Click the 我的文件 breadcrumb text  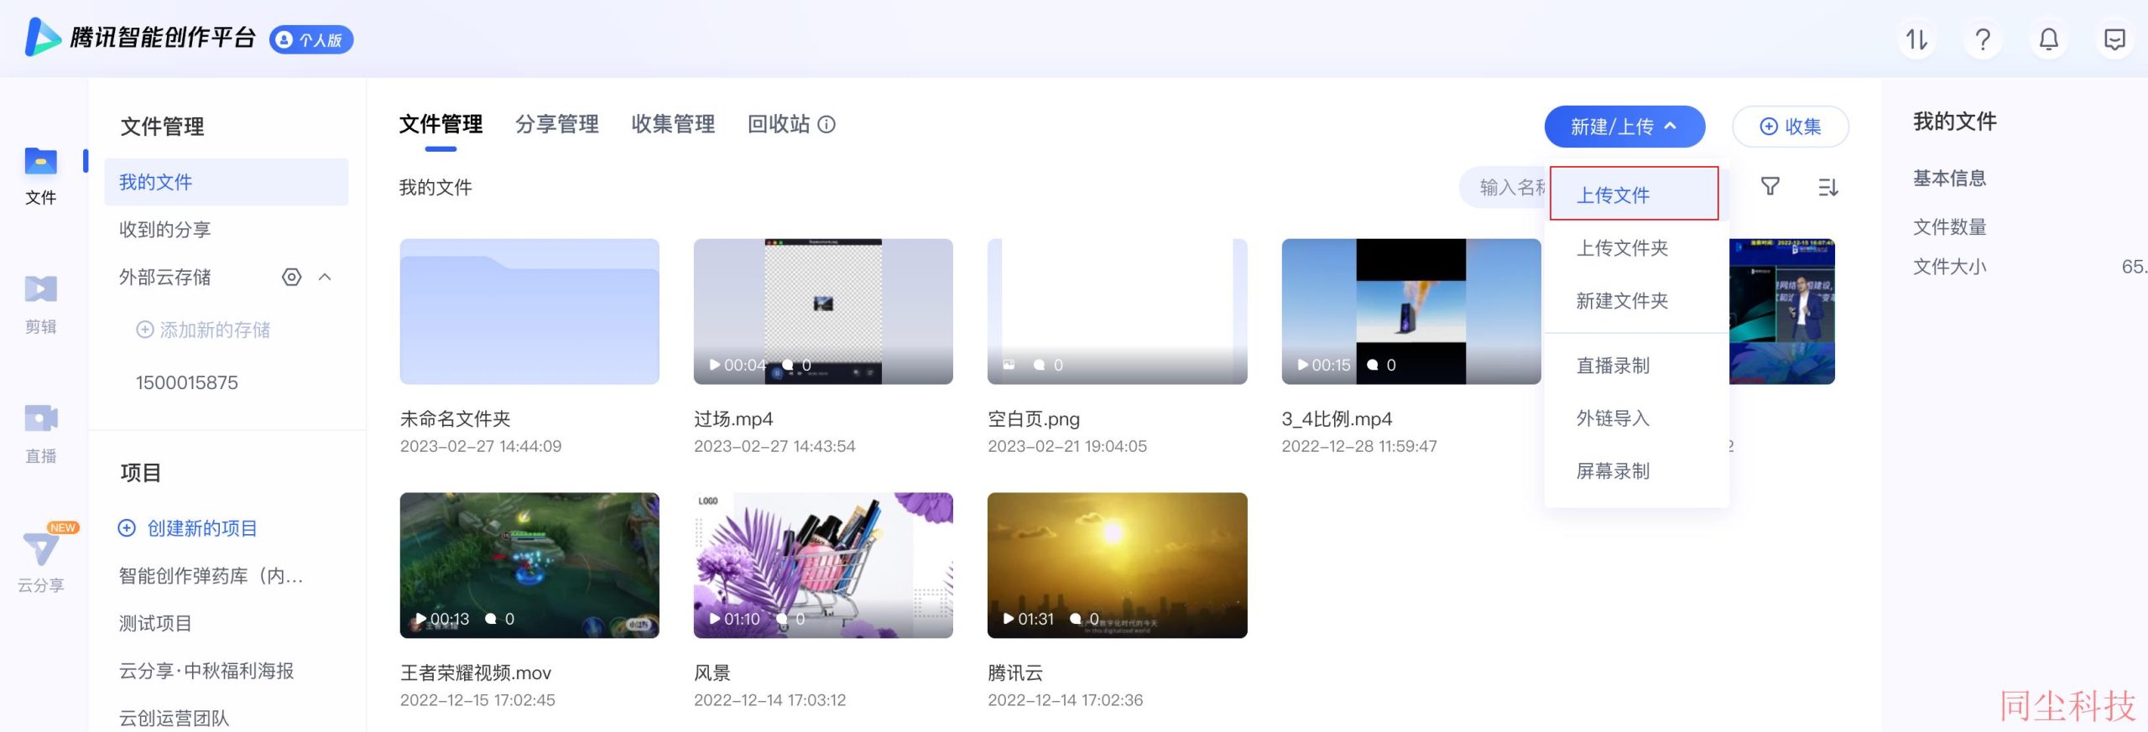435,187
